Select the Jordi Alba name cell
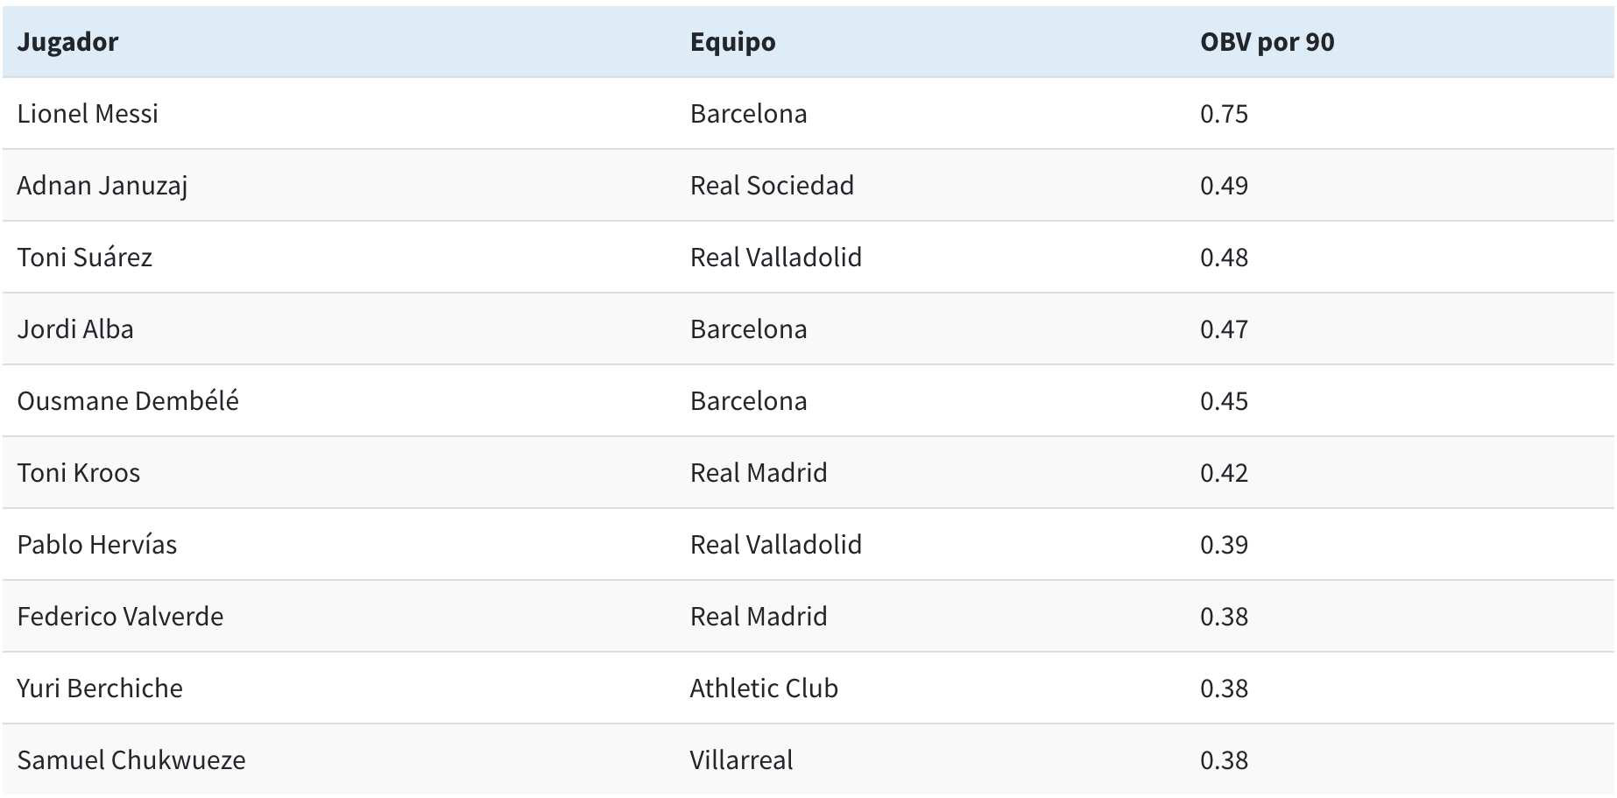This screenshot has height=798, width=1617. (75, 329)
